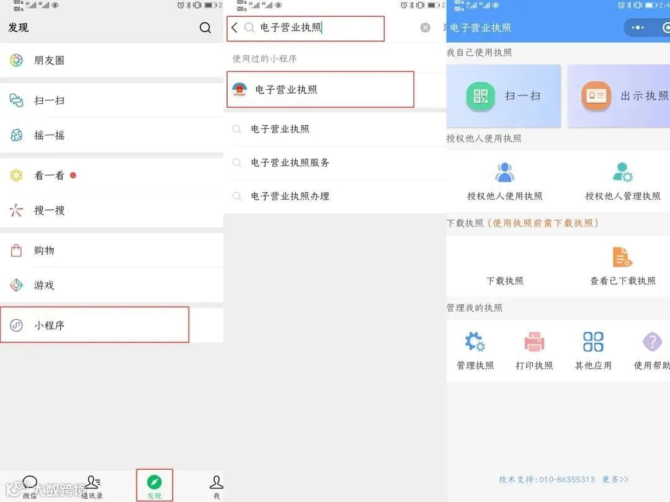Open 购物 shopping bag icon
This screenshot has width=670, height=502.
click(x=16, y=250)
